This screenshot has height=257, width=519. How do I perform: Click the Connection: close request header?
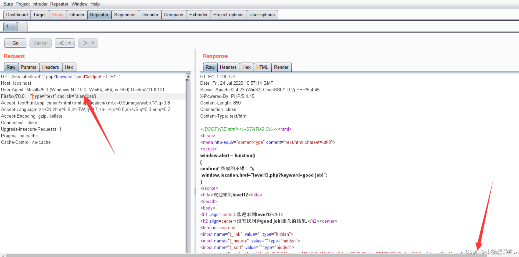[19, 123]
